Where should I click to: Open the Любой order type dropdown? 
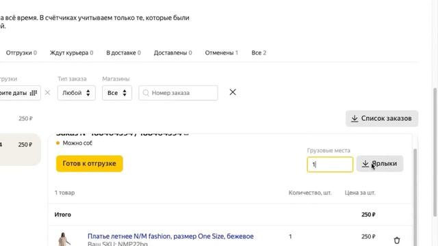(x=77, y=93)
